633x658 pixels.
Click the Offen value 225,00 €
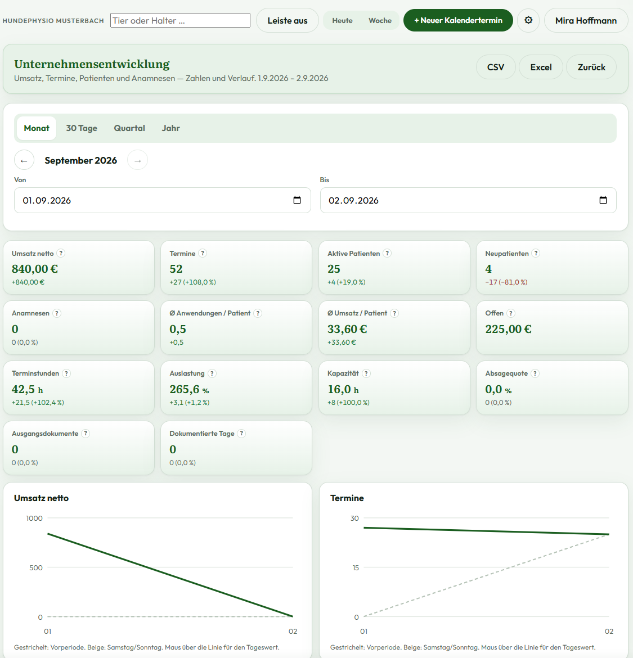[x=508, y=329]
